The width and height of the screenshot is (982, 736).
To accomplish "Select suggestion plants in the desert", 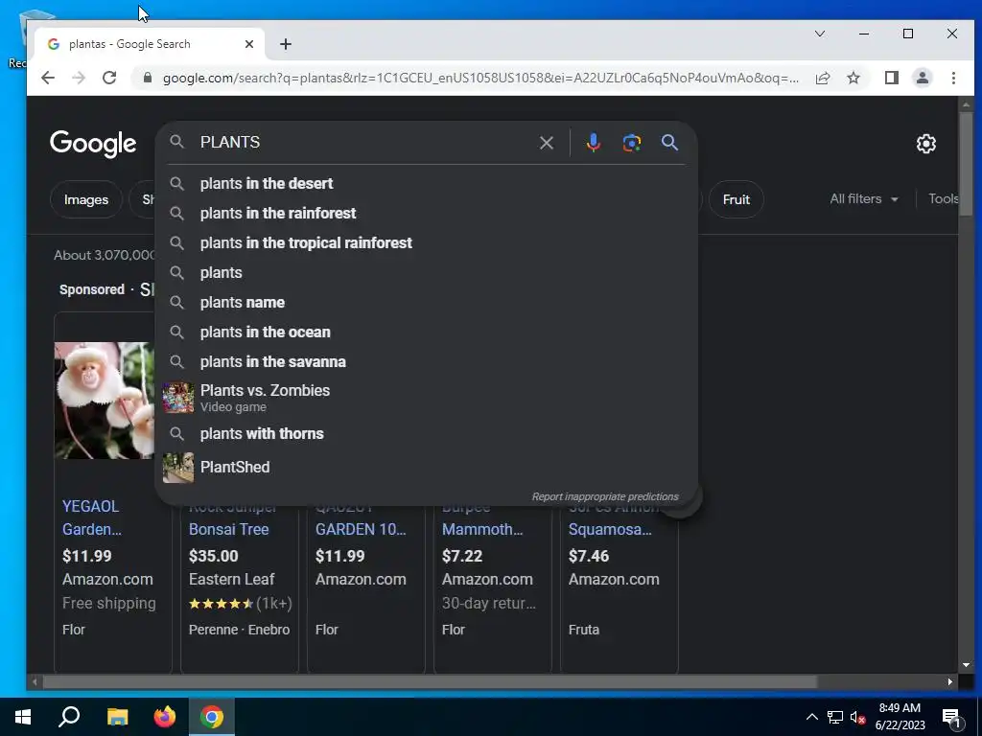I will [427, 183].
